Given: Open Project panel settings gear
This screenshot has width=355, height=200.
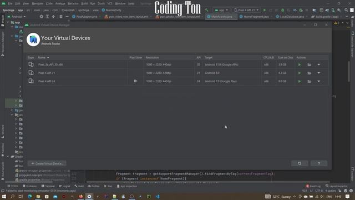Looking at the screenshot, I should (x=61, y=17).
